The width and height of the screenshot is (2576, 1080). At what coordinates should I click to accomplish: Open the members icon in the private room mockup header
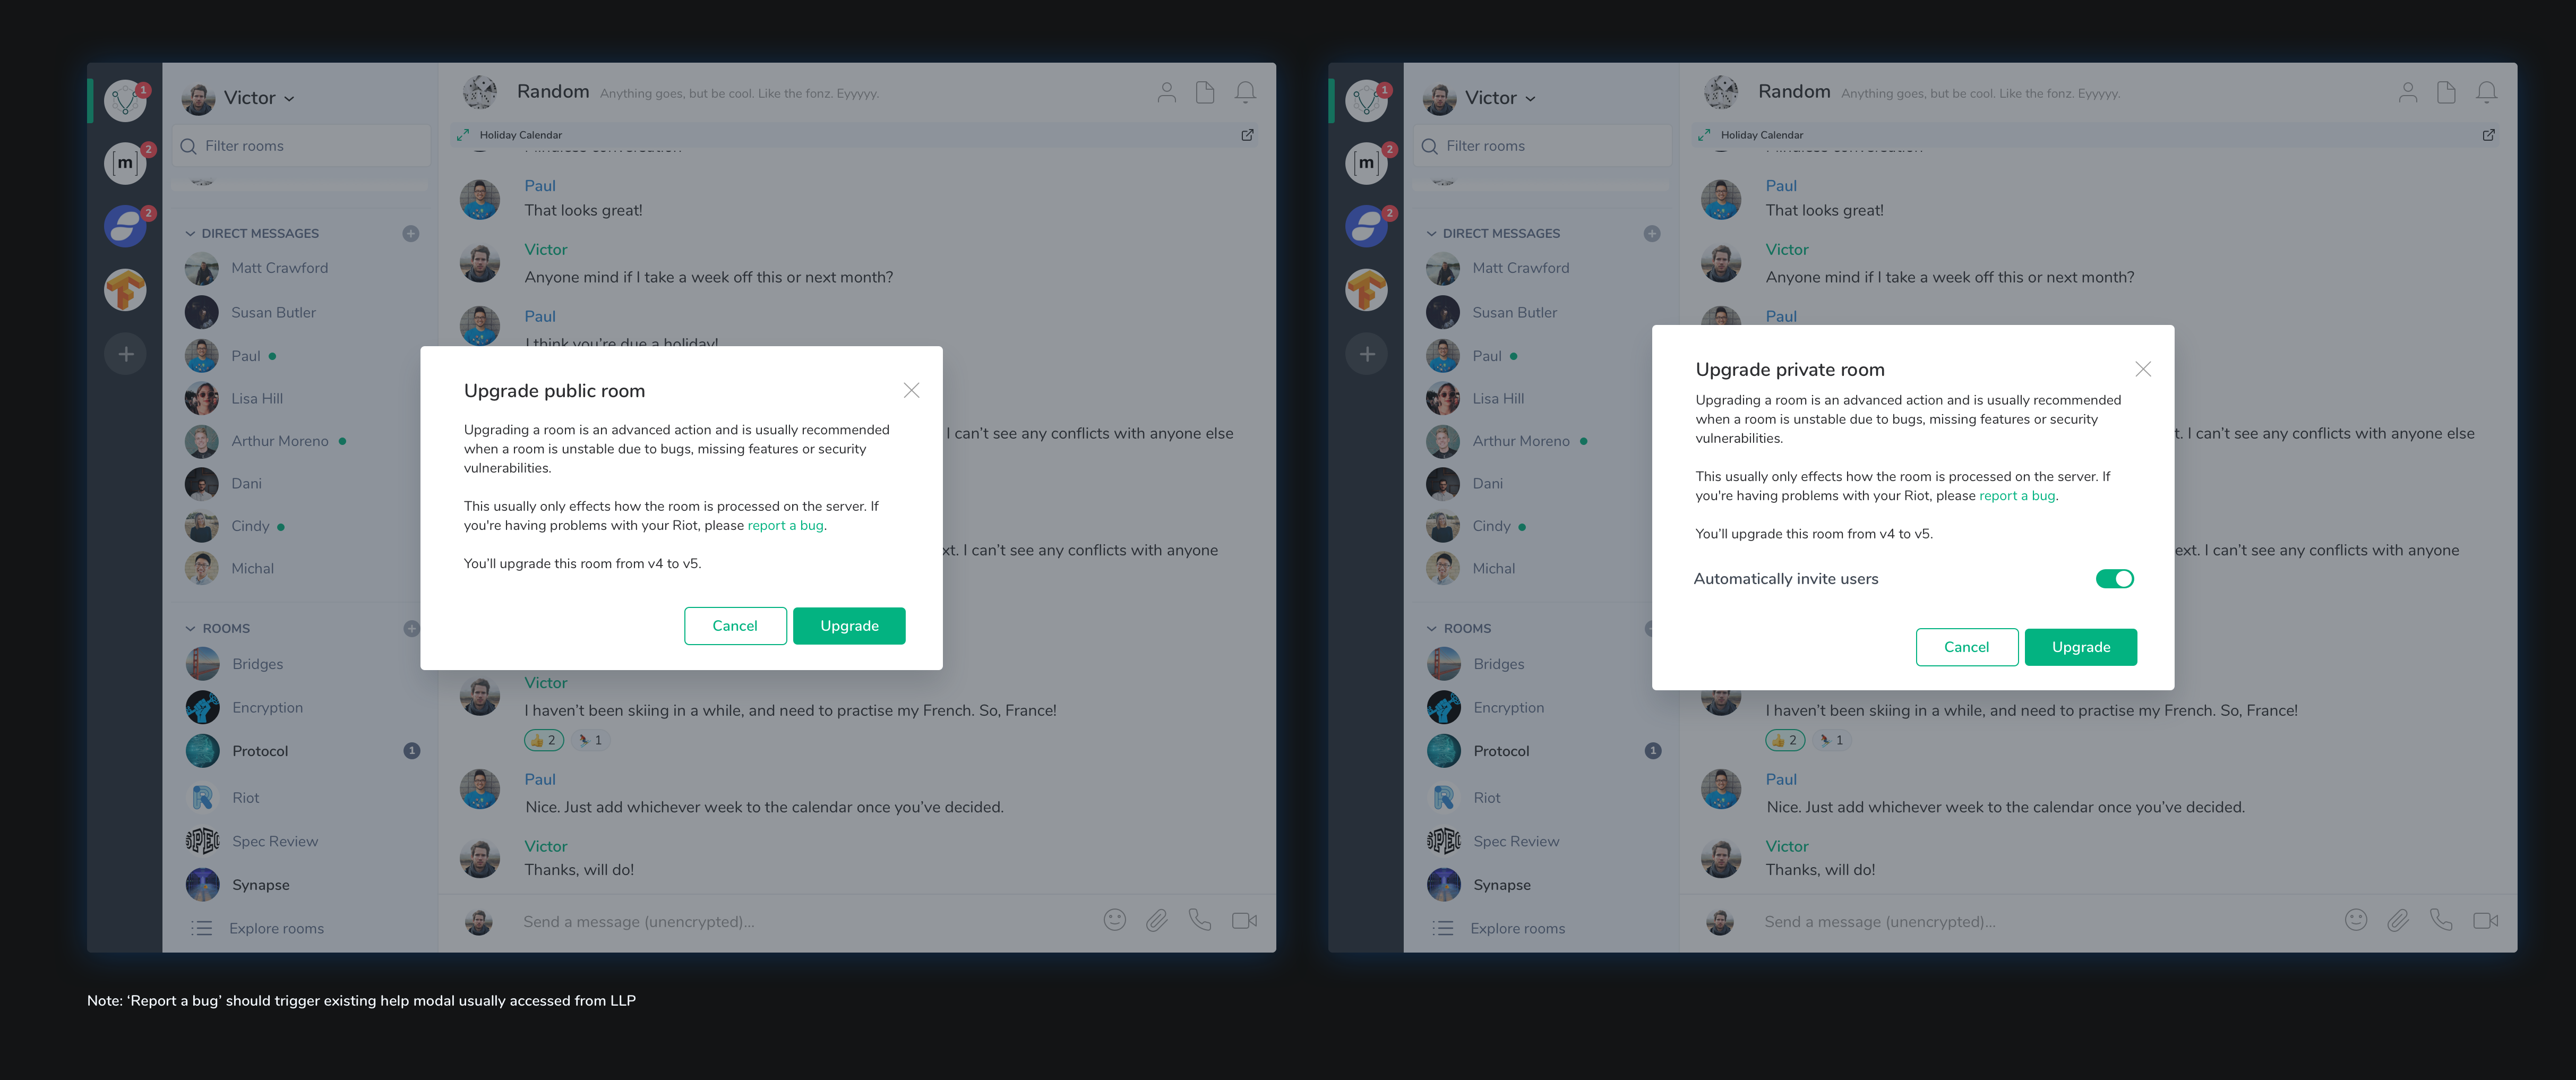(2407, 93)
